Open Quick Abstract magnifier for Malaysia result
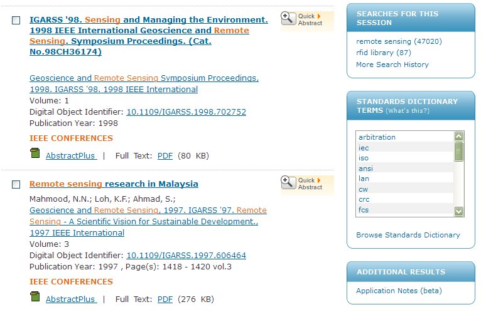 [288, 182]
